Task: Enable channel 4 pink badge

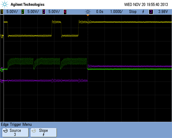Action: click(65, 12)
